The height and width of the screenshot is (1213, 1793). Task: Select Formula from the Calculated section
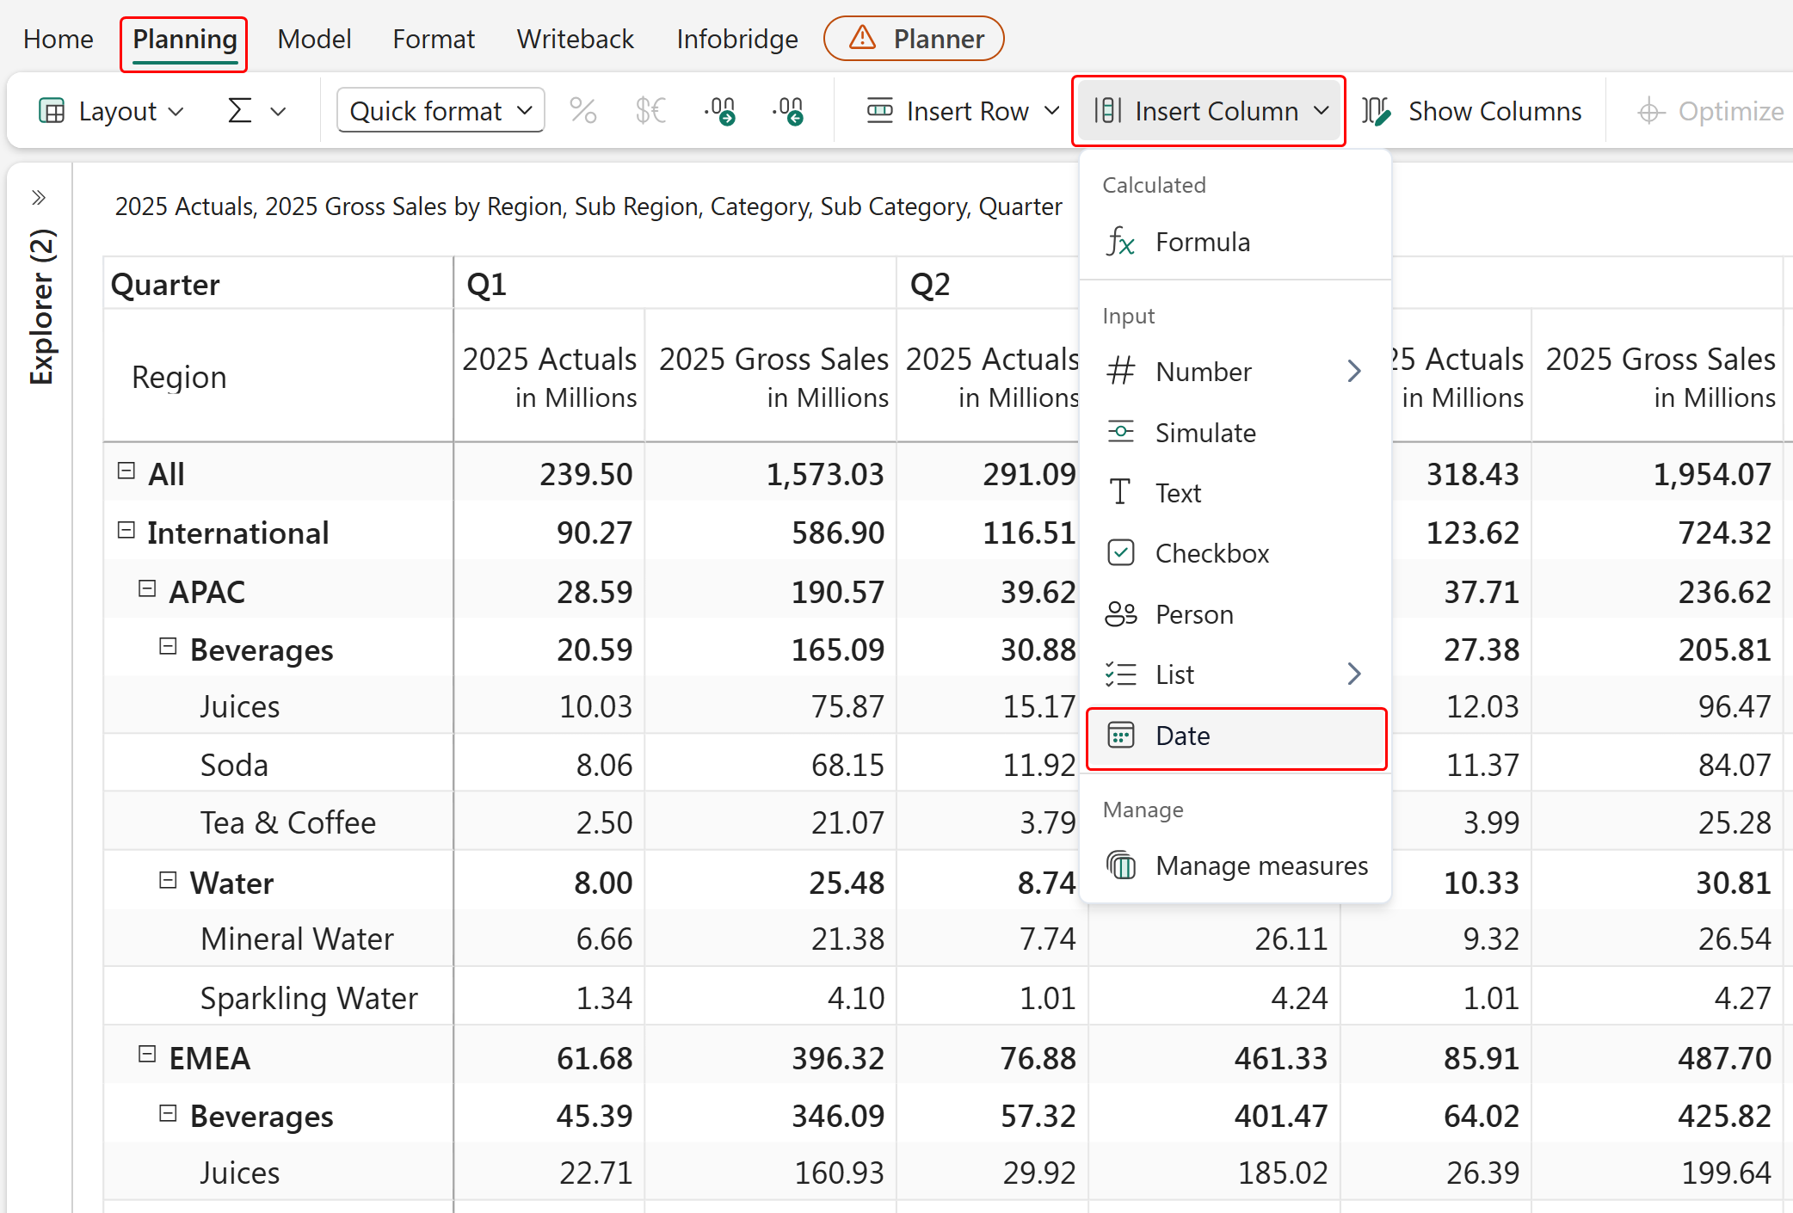coord(1235,242)
